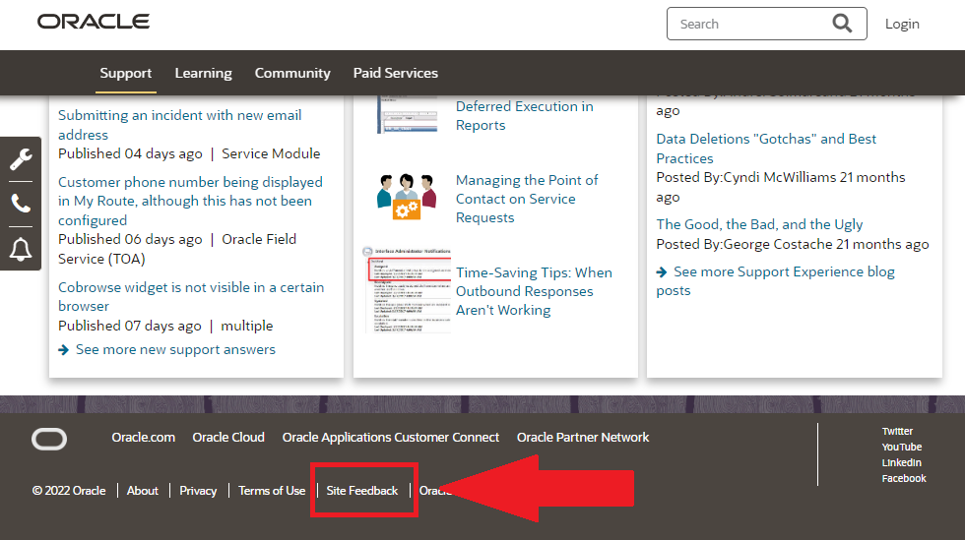Click the About footer link
Viewport: 965px width, 540px height.
(142, 490)
